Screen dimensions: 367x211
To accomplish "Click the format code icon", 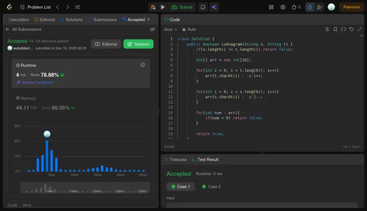I will pos(328,29).
